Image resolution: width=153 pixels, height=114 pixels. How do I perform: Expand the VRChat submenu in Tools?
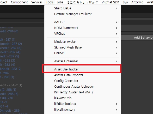(x=83, y=34)
